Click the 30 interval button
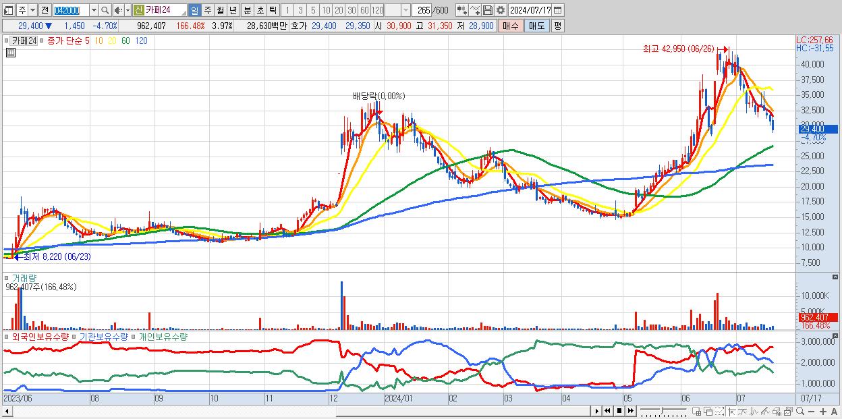The width and height of the screenshot is (842, 419). click(352, 10)
